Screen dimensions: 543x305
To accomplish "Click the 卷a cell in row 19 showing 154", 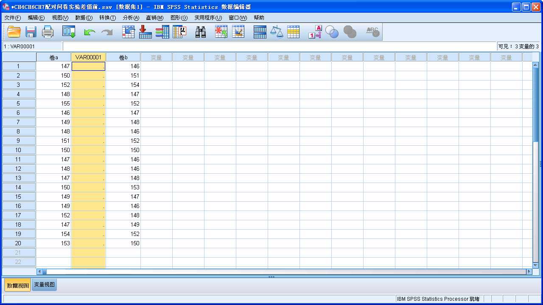I will point(53,234).
